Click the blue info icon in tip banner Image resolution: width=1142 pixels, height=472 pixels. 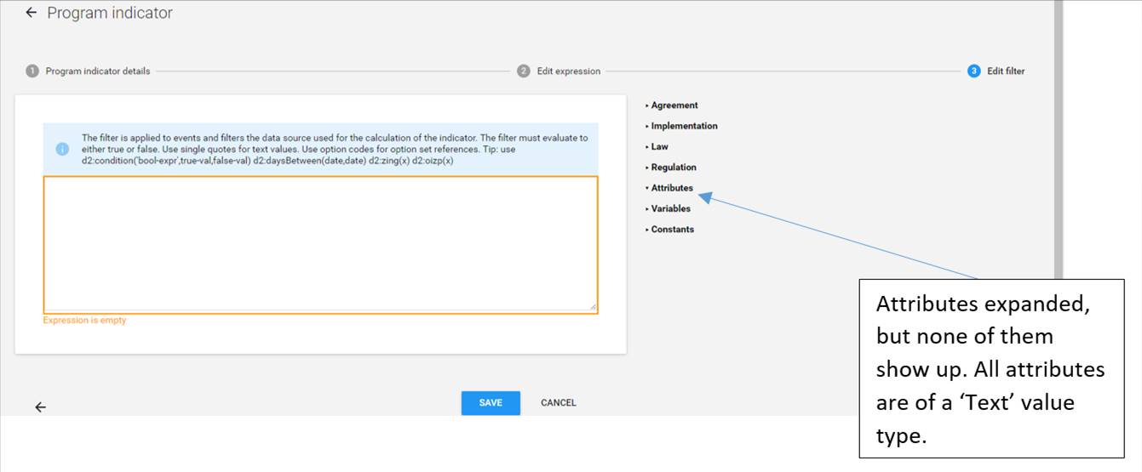[x=62, y=149]
